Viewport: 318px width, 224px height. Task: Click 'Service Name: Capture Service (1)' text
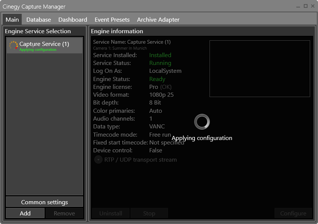pyautogui.click(x=132, y=42)
